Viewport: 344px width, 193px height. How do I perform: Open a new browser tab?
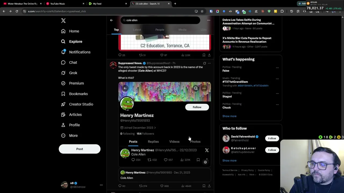pyautogui.click(x=175, y=4)
